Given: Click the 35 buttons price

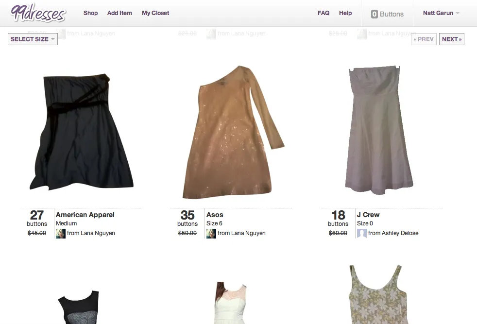Looking at the screenshot, I should pyautogui.click(x=187, y=218).
